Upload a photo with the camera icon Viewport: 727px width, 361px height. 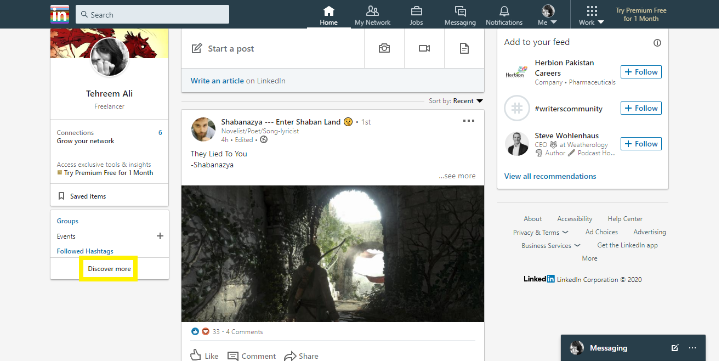pyautogui.click(x=384, y=48)
